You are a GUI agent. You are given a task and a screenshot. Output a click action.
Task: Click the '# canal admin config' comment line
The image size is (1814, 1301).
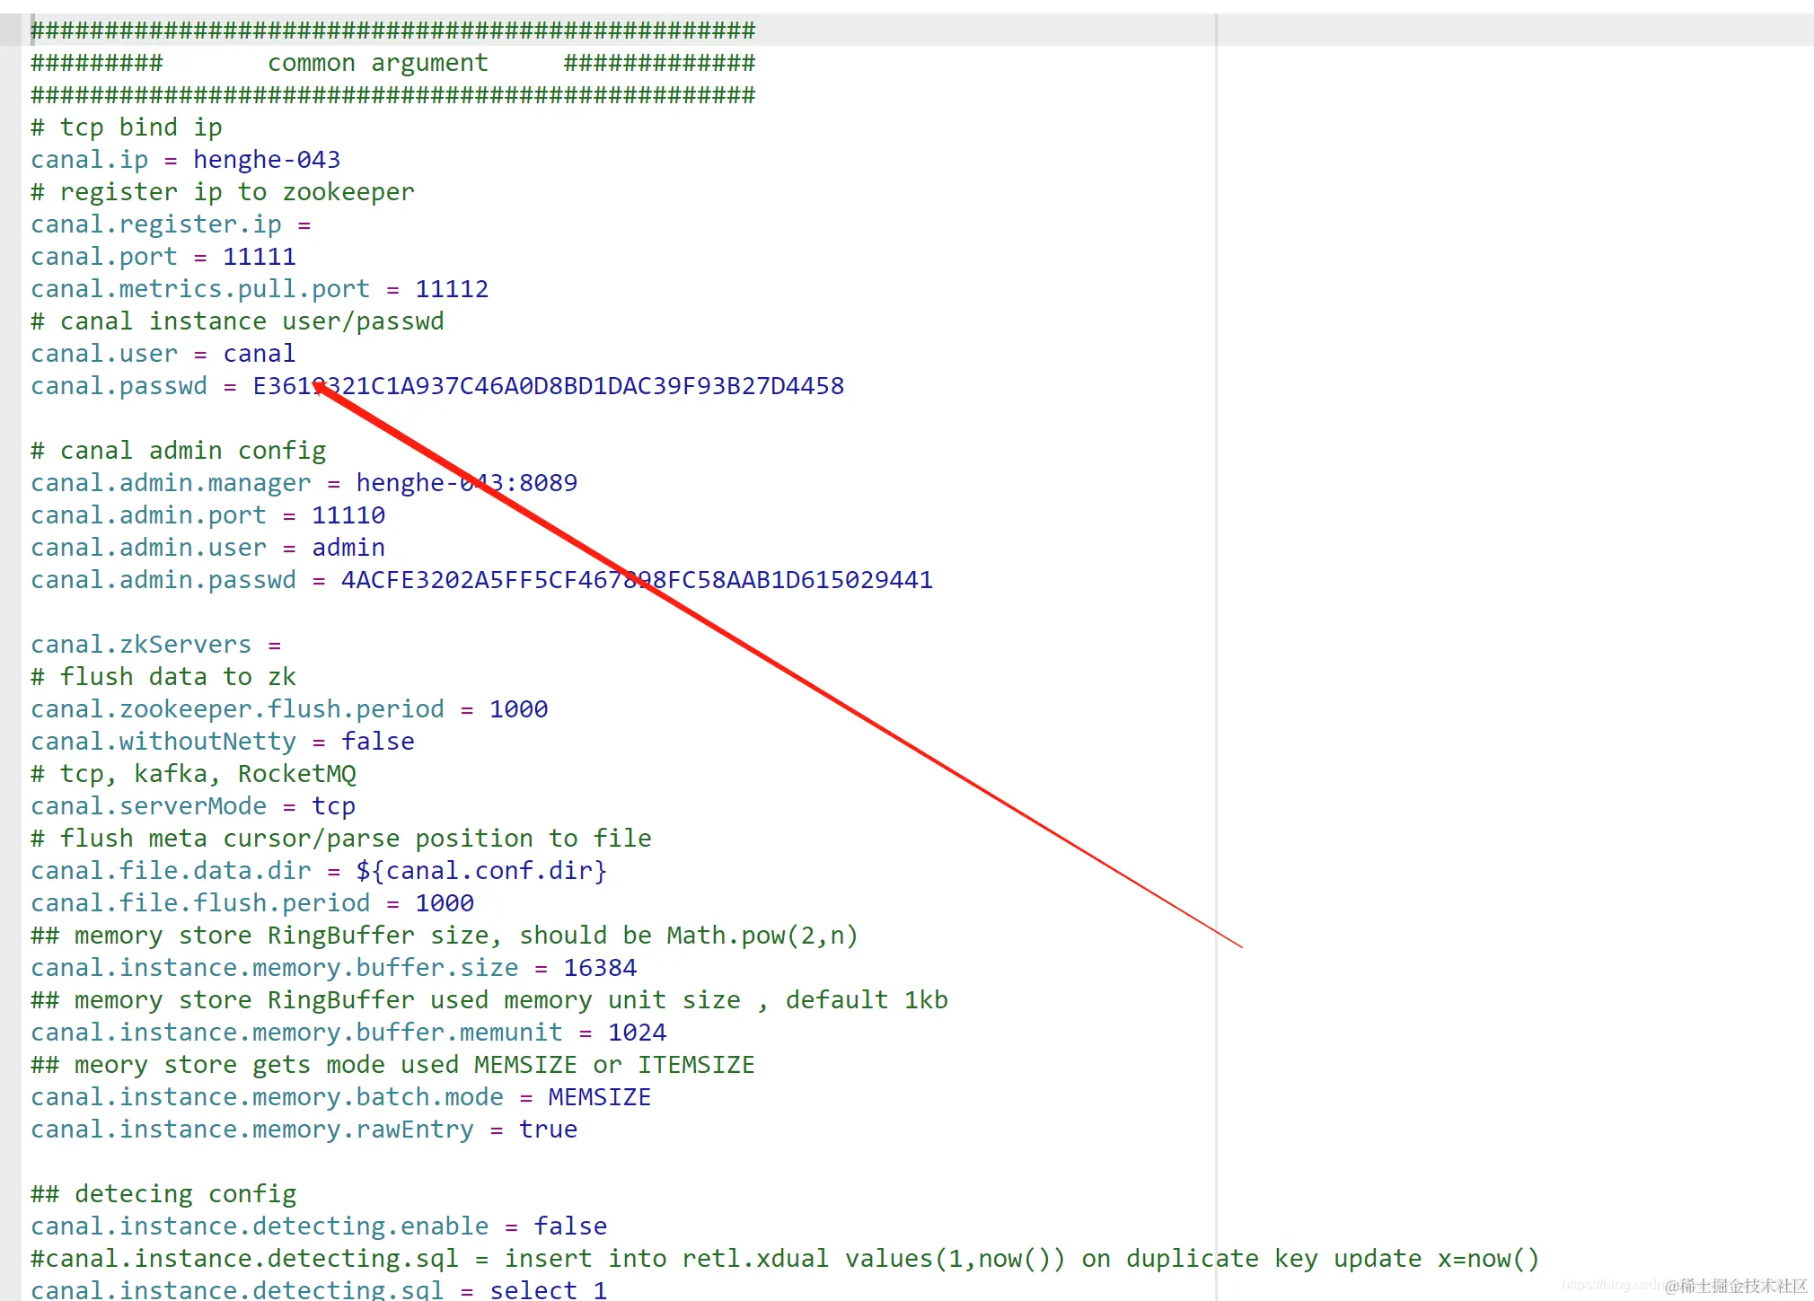pos(178,451)
